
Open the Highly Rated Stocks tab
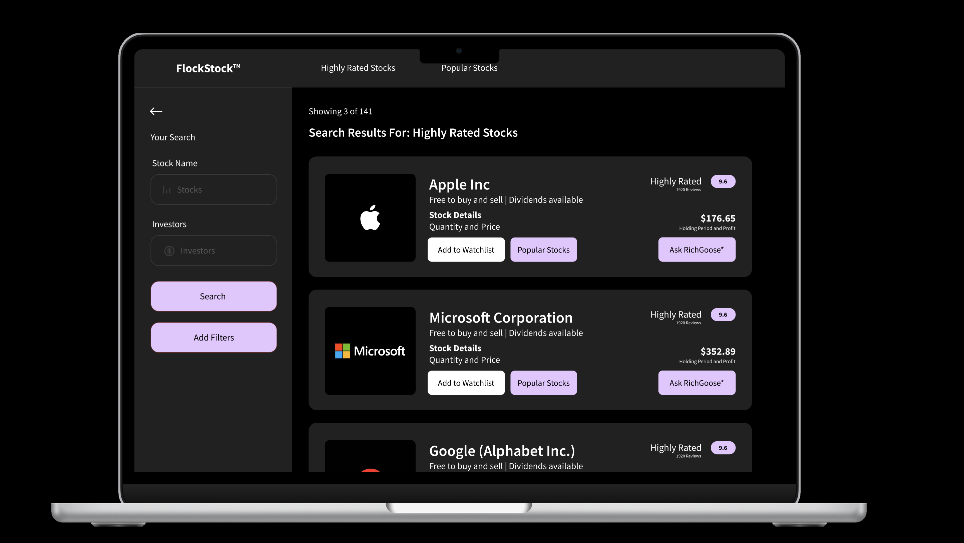358,68
